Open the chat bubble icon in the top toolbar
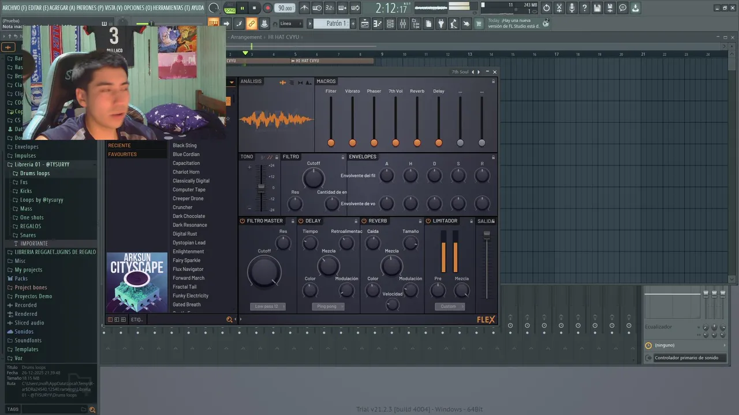Image resolution: width=739 pixels, height=415 pixels. (x=622, y=8)
